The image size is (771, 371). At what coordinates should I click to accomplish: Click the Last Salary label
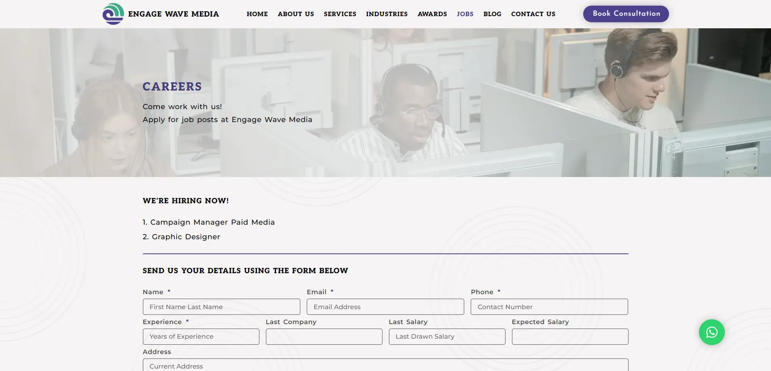(x=408, y=322)
